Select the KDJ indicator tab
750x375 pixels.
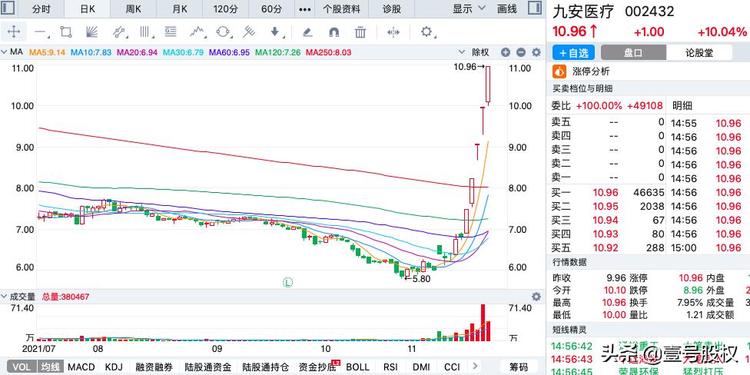click(114, 367)
